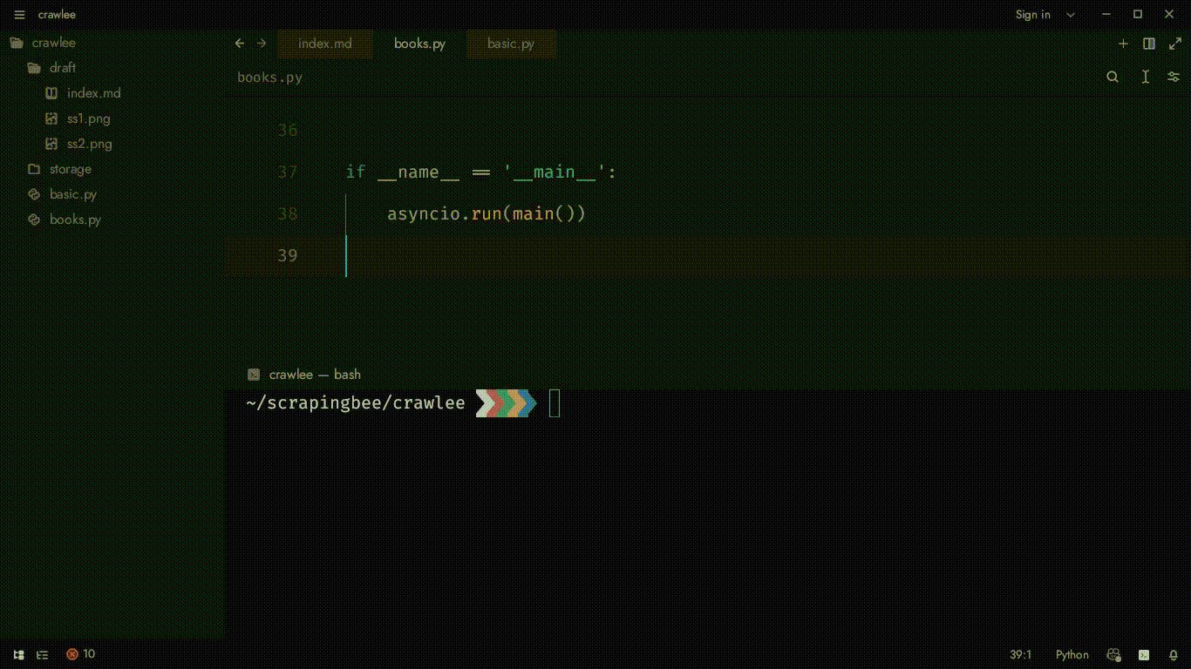This screenshot has width=1191, height=669.
Task: Click the text cursor I-beam icon
Action: pyautogui.click(x=1145, y=77)
